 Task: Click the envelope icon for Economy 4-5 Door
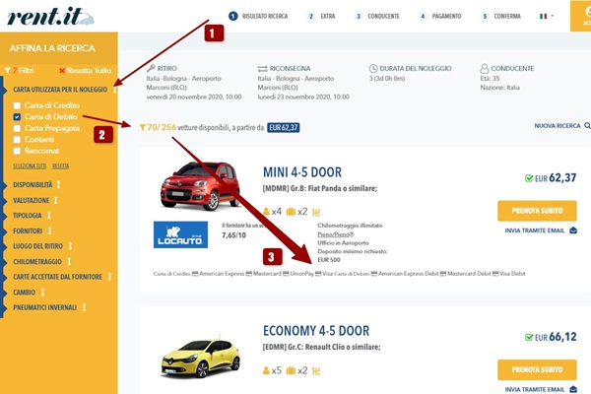coord(573,389)
